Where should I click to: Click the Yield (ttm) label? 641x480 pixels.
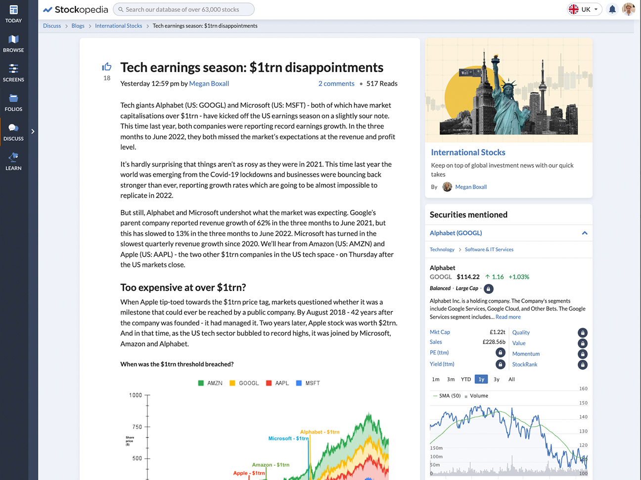click(x=442, y=364)
